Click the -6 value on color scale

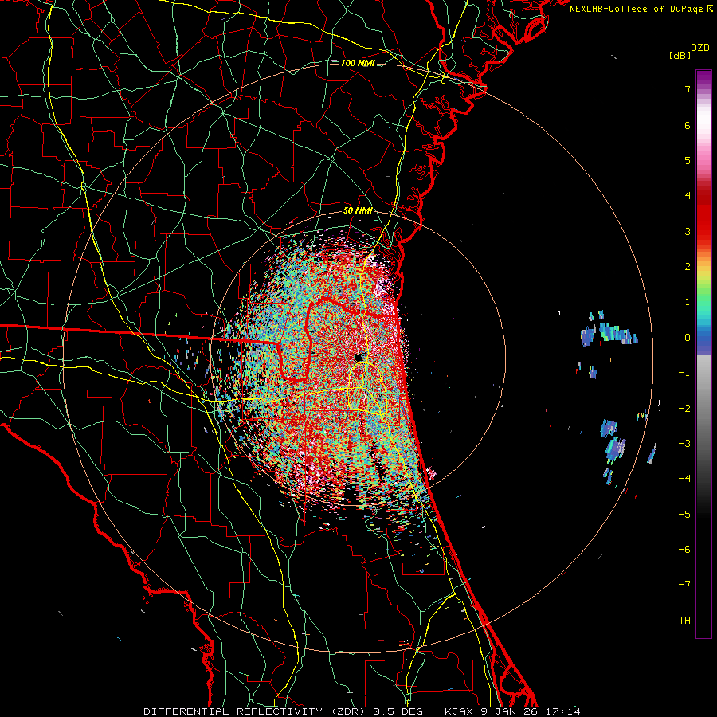tap(684, 550)
